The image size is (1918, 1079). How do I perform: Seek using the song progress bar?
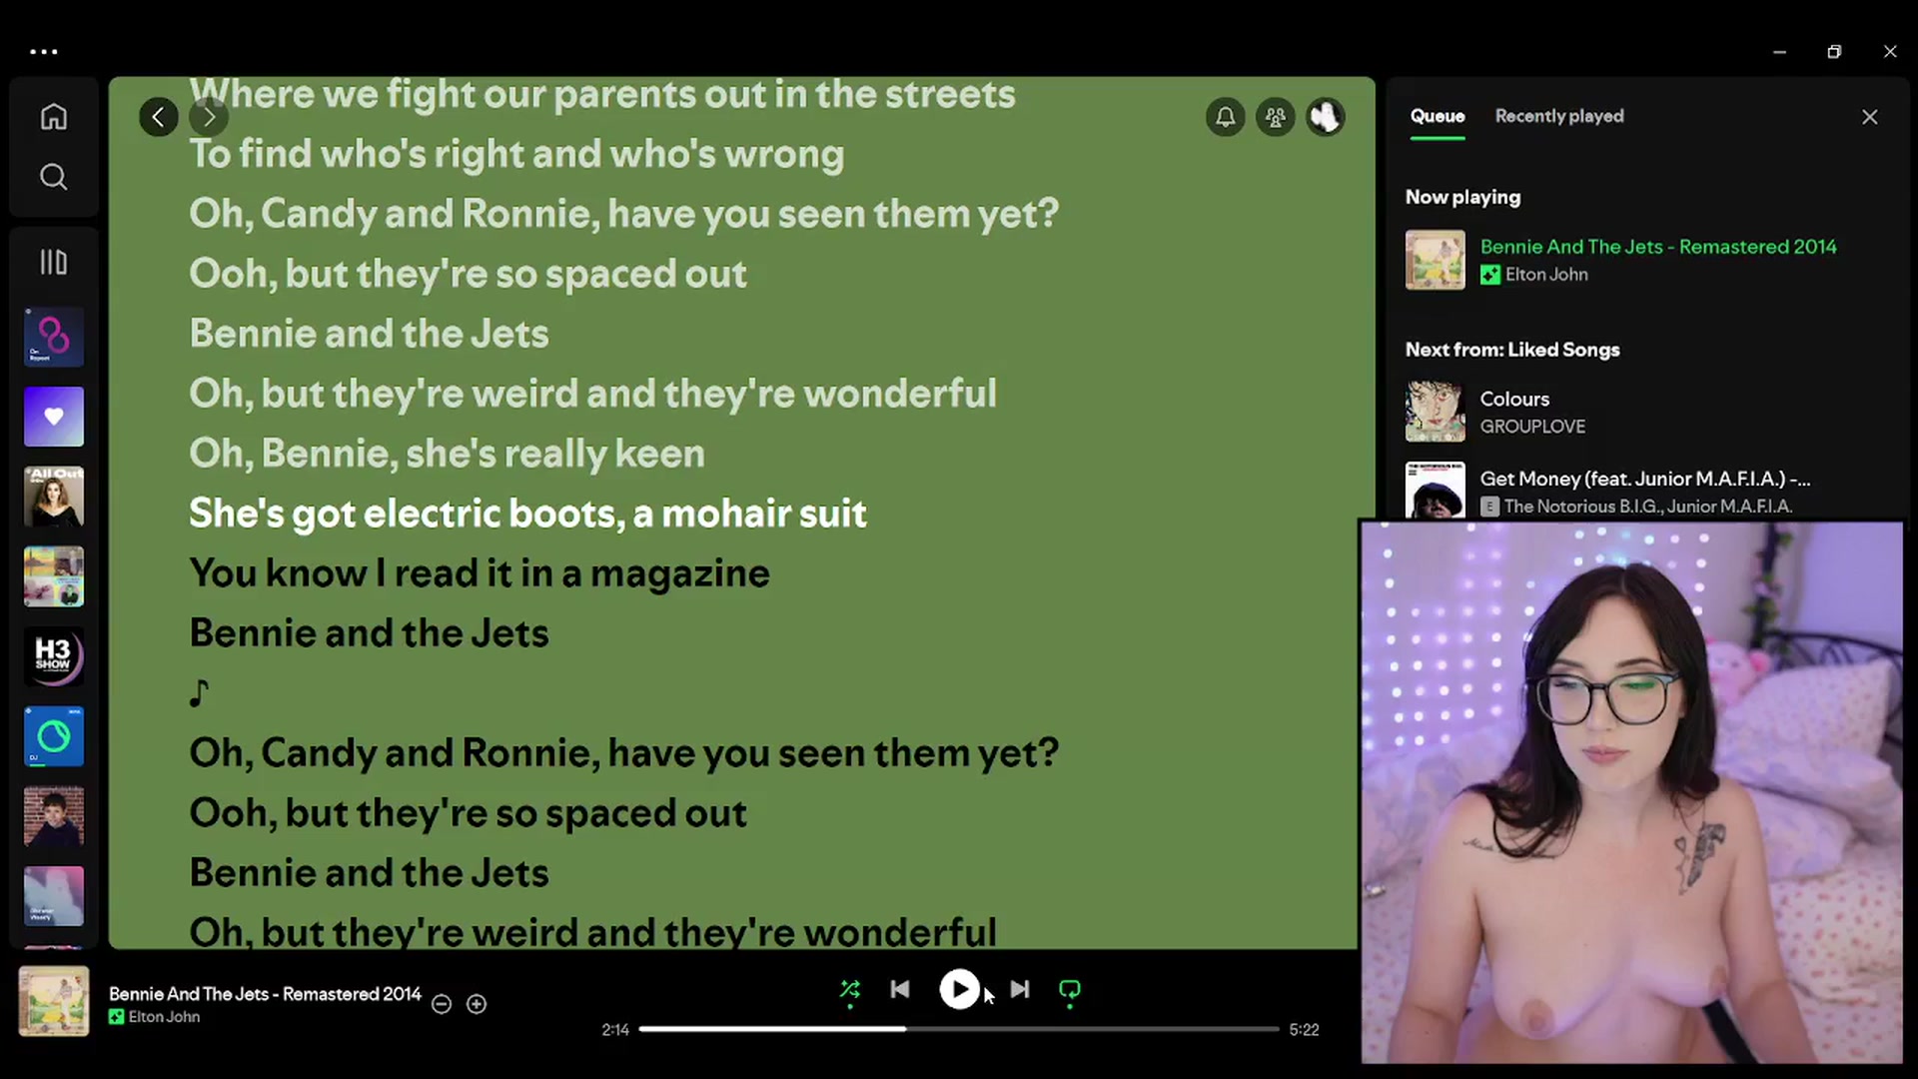pyautogui.click(x=959, y=1029)
